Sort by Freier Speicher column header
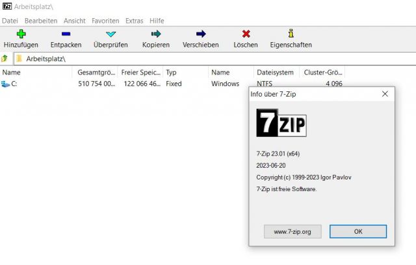Viewport: 416px width, 265px height. [x=140, y=72]
